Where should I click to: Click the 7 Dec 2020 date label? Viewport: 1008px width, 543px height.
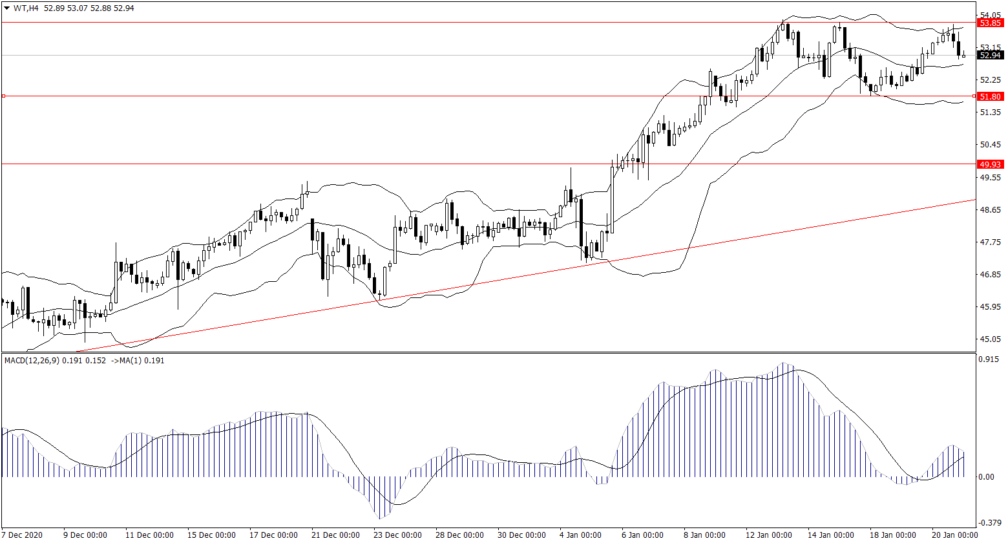(x=23, y=535)
